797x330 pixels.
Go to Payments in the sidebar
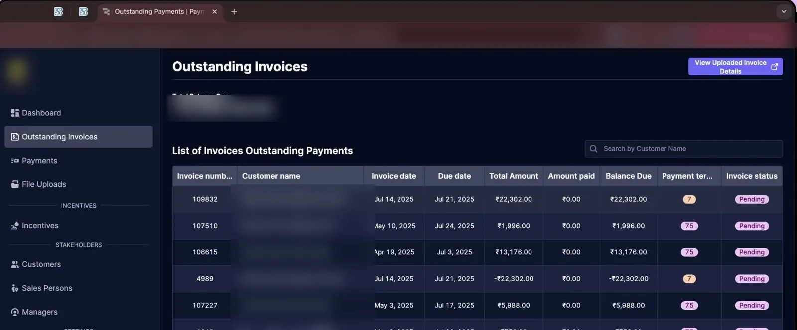point(79,161)
